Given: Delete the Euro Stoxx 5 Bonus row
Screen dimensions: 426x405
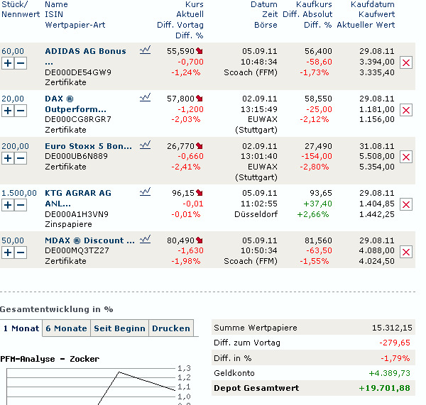Looking at the screenshot, I should coord(406,157).
